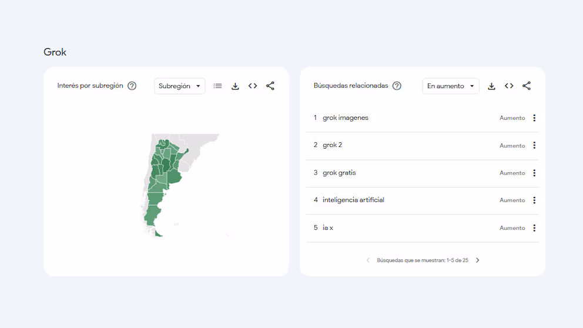
Task: Open the Subregión dropdown
Action: pos(180,86)
